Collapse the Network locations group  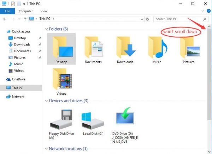[x=46, y=149]
